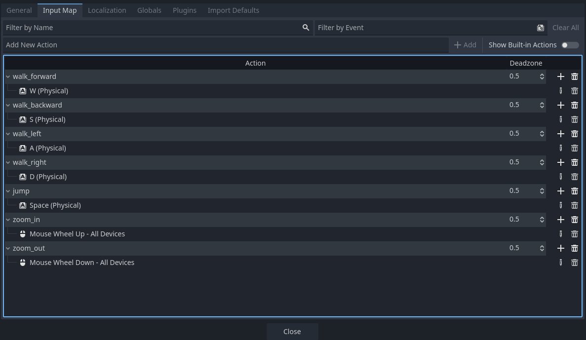The height and width of the screenshot is (340, 586).
Task: Delete the zoom_in action
Action: [575, 220]
